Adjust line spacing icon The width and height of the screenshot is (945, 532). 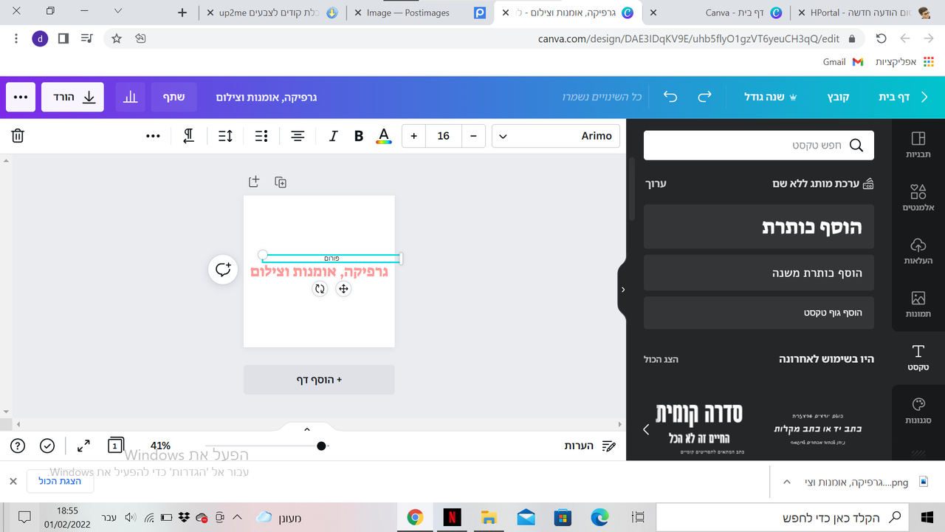point(225,136)
